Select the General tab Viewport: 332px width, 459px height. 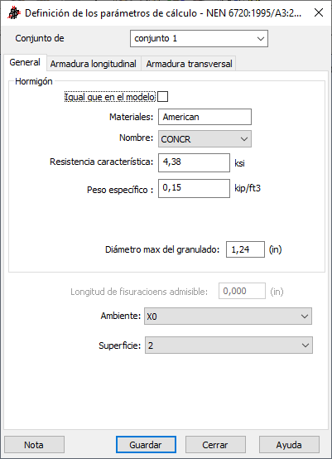tap(25, 62)
